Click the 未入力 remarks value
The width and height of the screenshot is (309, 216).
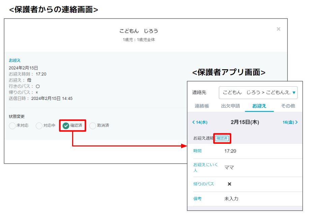point(231,199)
